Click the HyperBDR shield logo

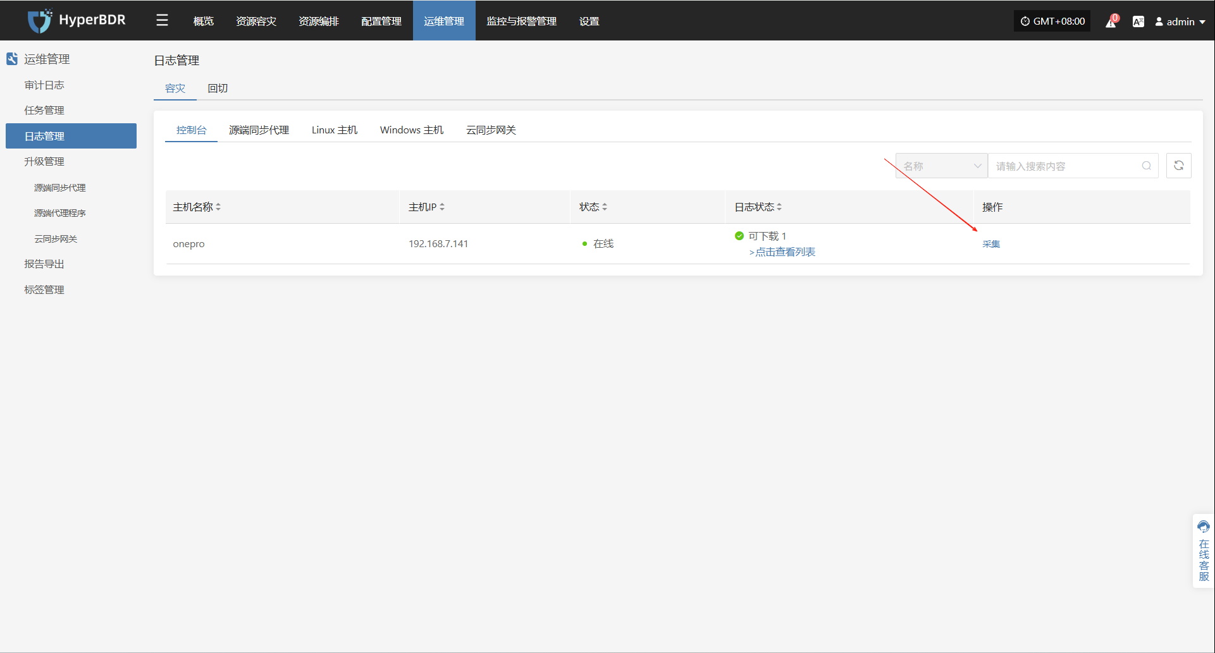[40, 21]
